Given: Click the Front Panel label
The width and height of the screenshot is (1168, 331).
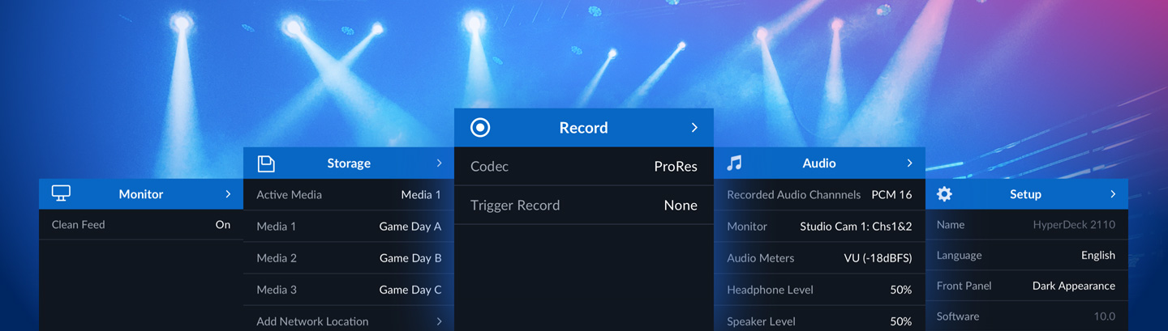Looking at the screenshot, I should [x=964, y=286].
